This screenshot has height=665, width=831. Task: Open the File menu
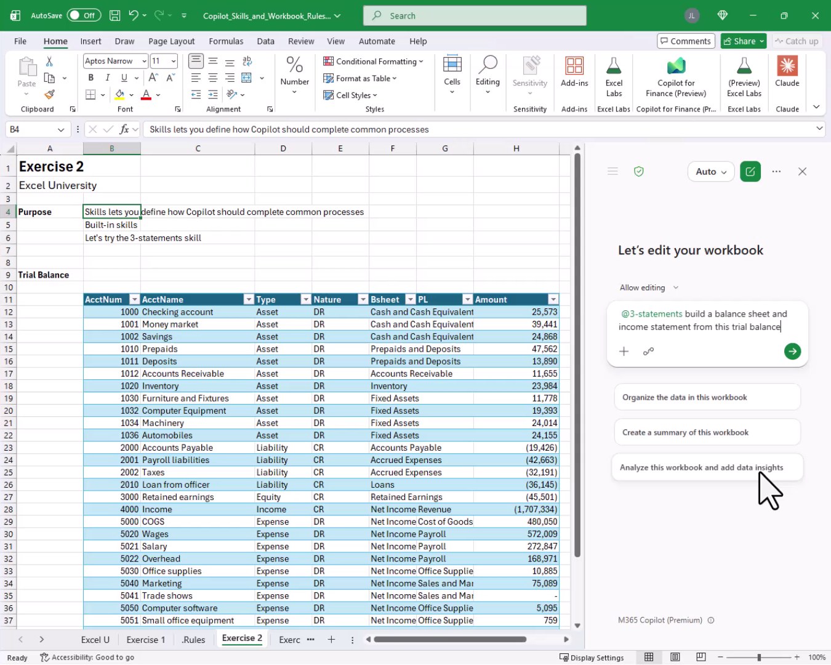(x=20, y=41)
